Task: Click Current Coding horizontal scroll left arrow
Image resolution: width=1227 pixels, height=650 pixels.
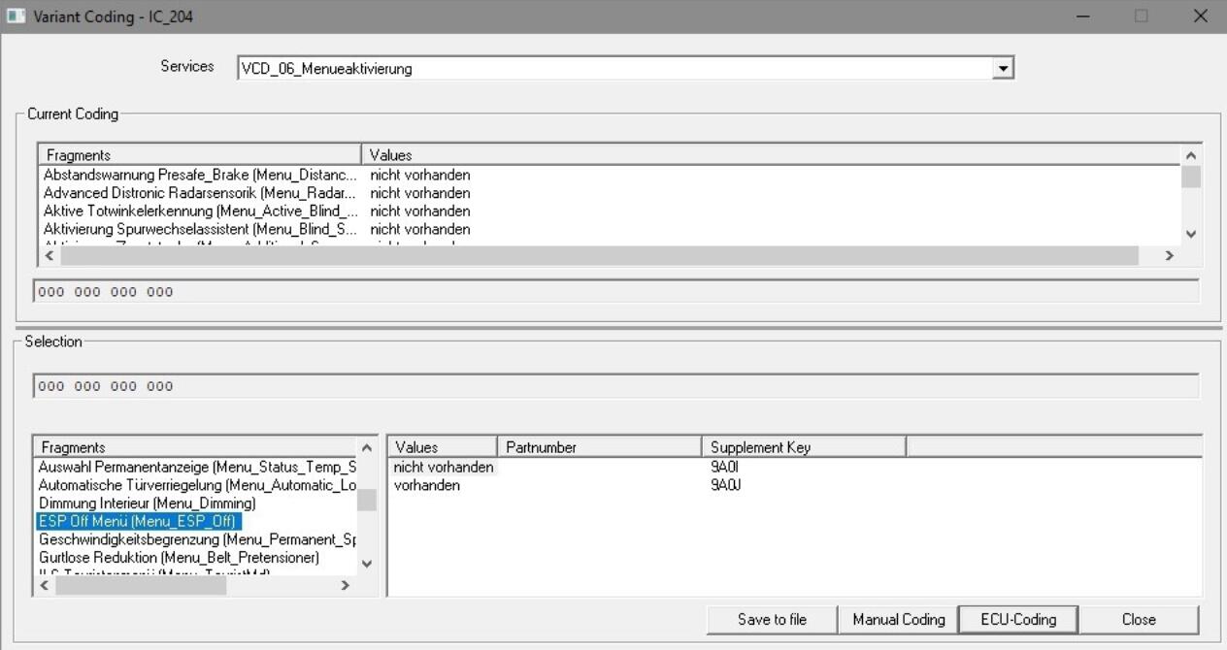Action: (50, 255)
